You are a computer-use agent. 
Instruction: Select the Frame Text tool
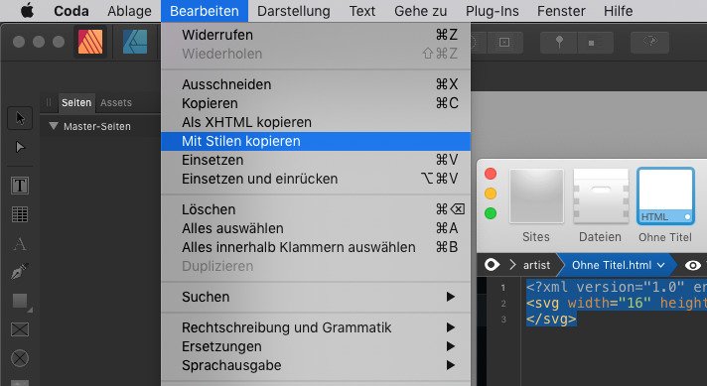[20, 186]
